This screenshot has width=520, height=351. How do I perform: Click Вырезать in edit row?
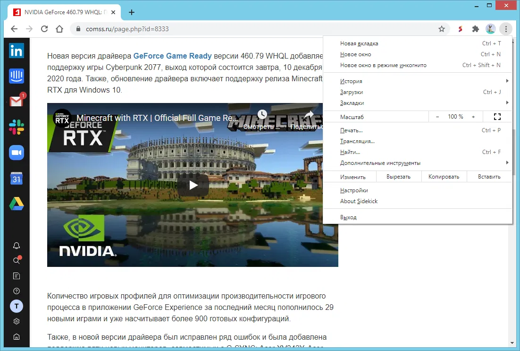pyautogui.click(x=399, y=177)
